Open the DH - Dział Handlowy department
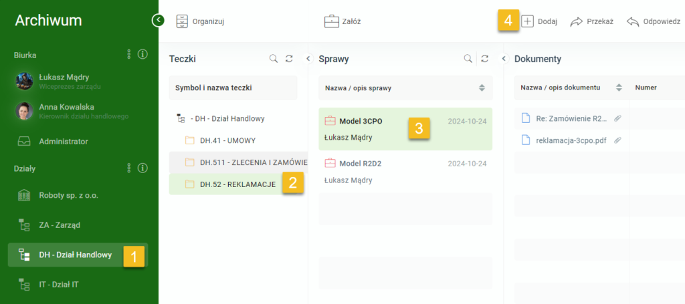 (78, 255)
